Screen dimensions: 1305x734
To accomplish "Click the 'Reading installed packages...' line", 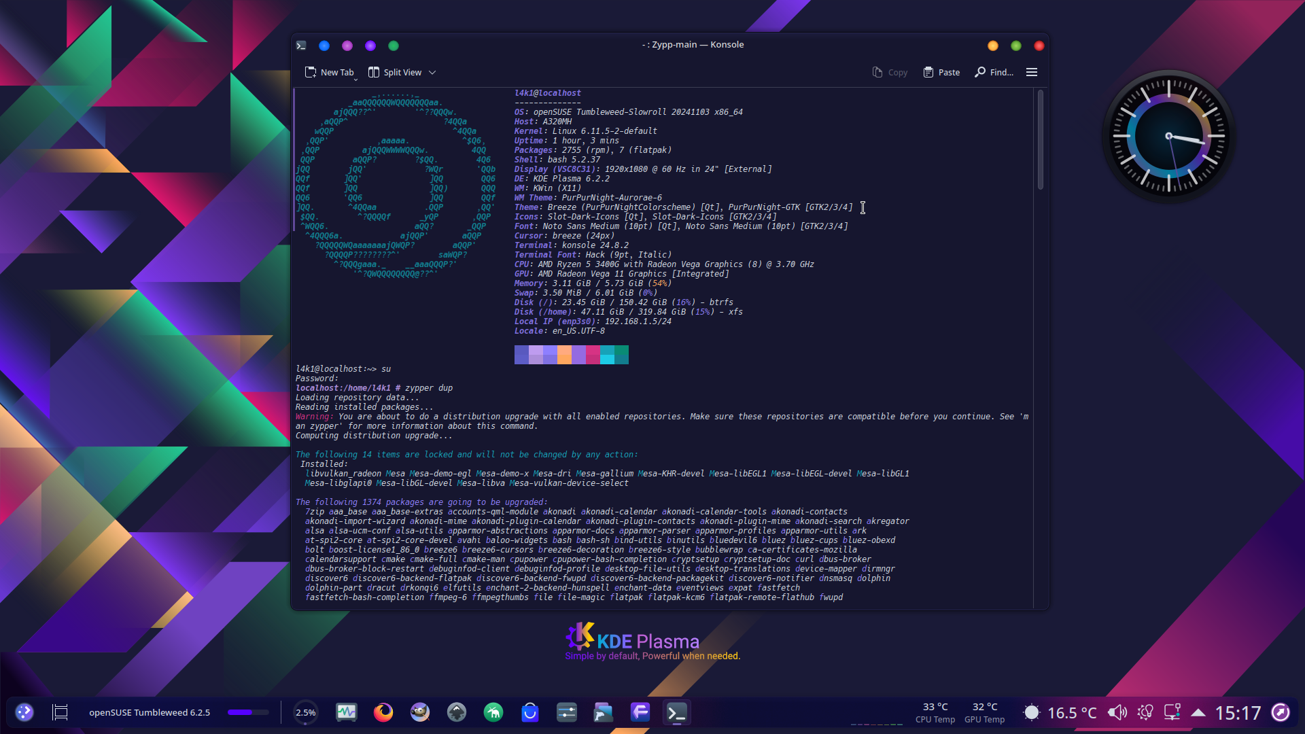I will pos(364,407).
